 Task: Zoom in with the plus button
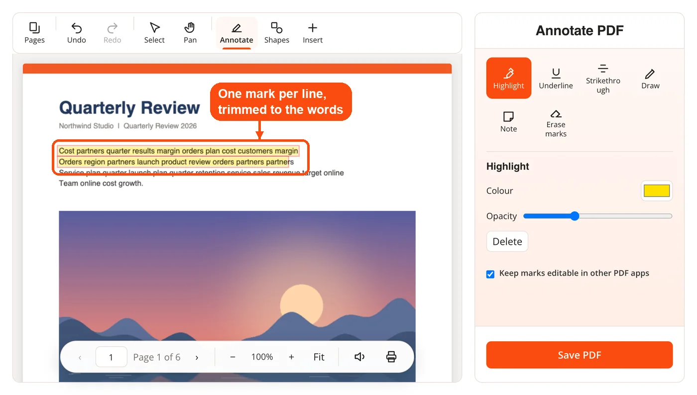coord(291,357)
